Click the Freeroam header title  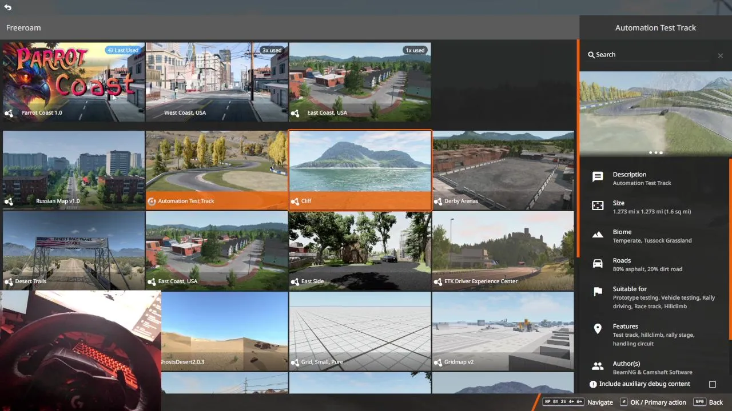23,27
